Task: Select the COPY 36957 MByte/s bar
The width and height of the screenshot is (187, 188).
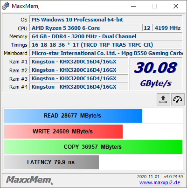Action: [x=93, y=147]
